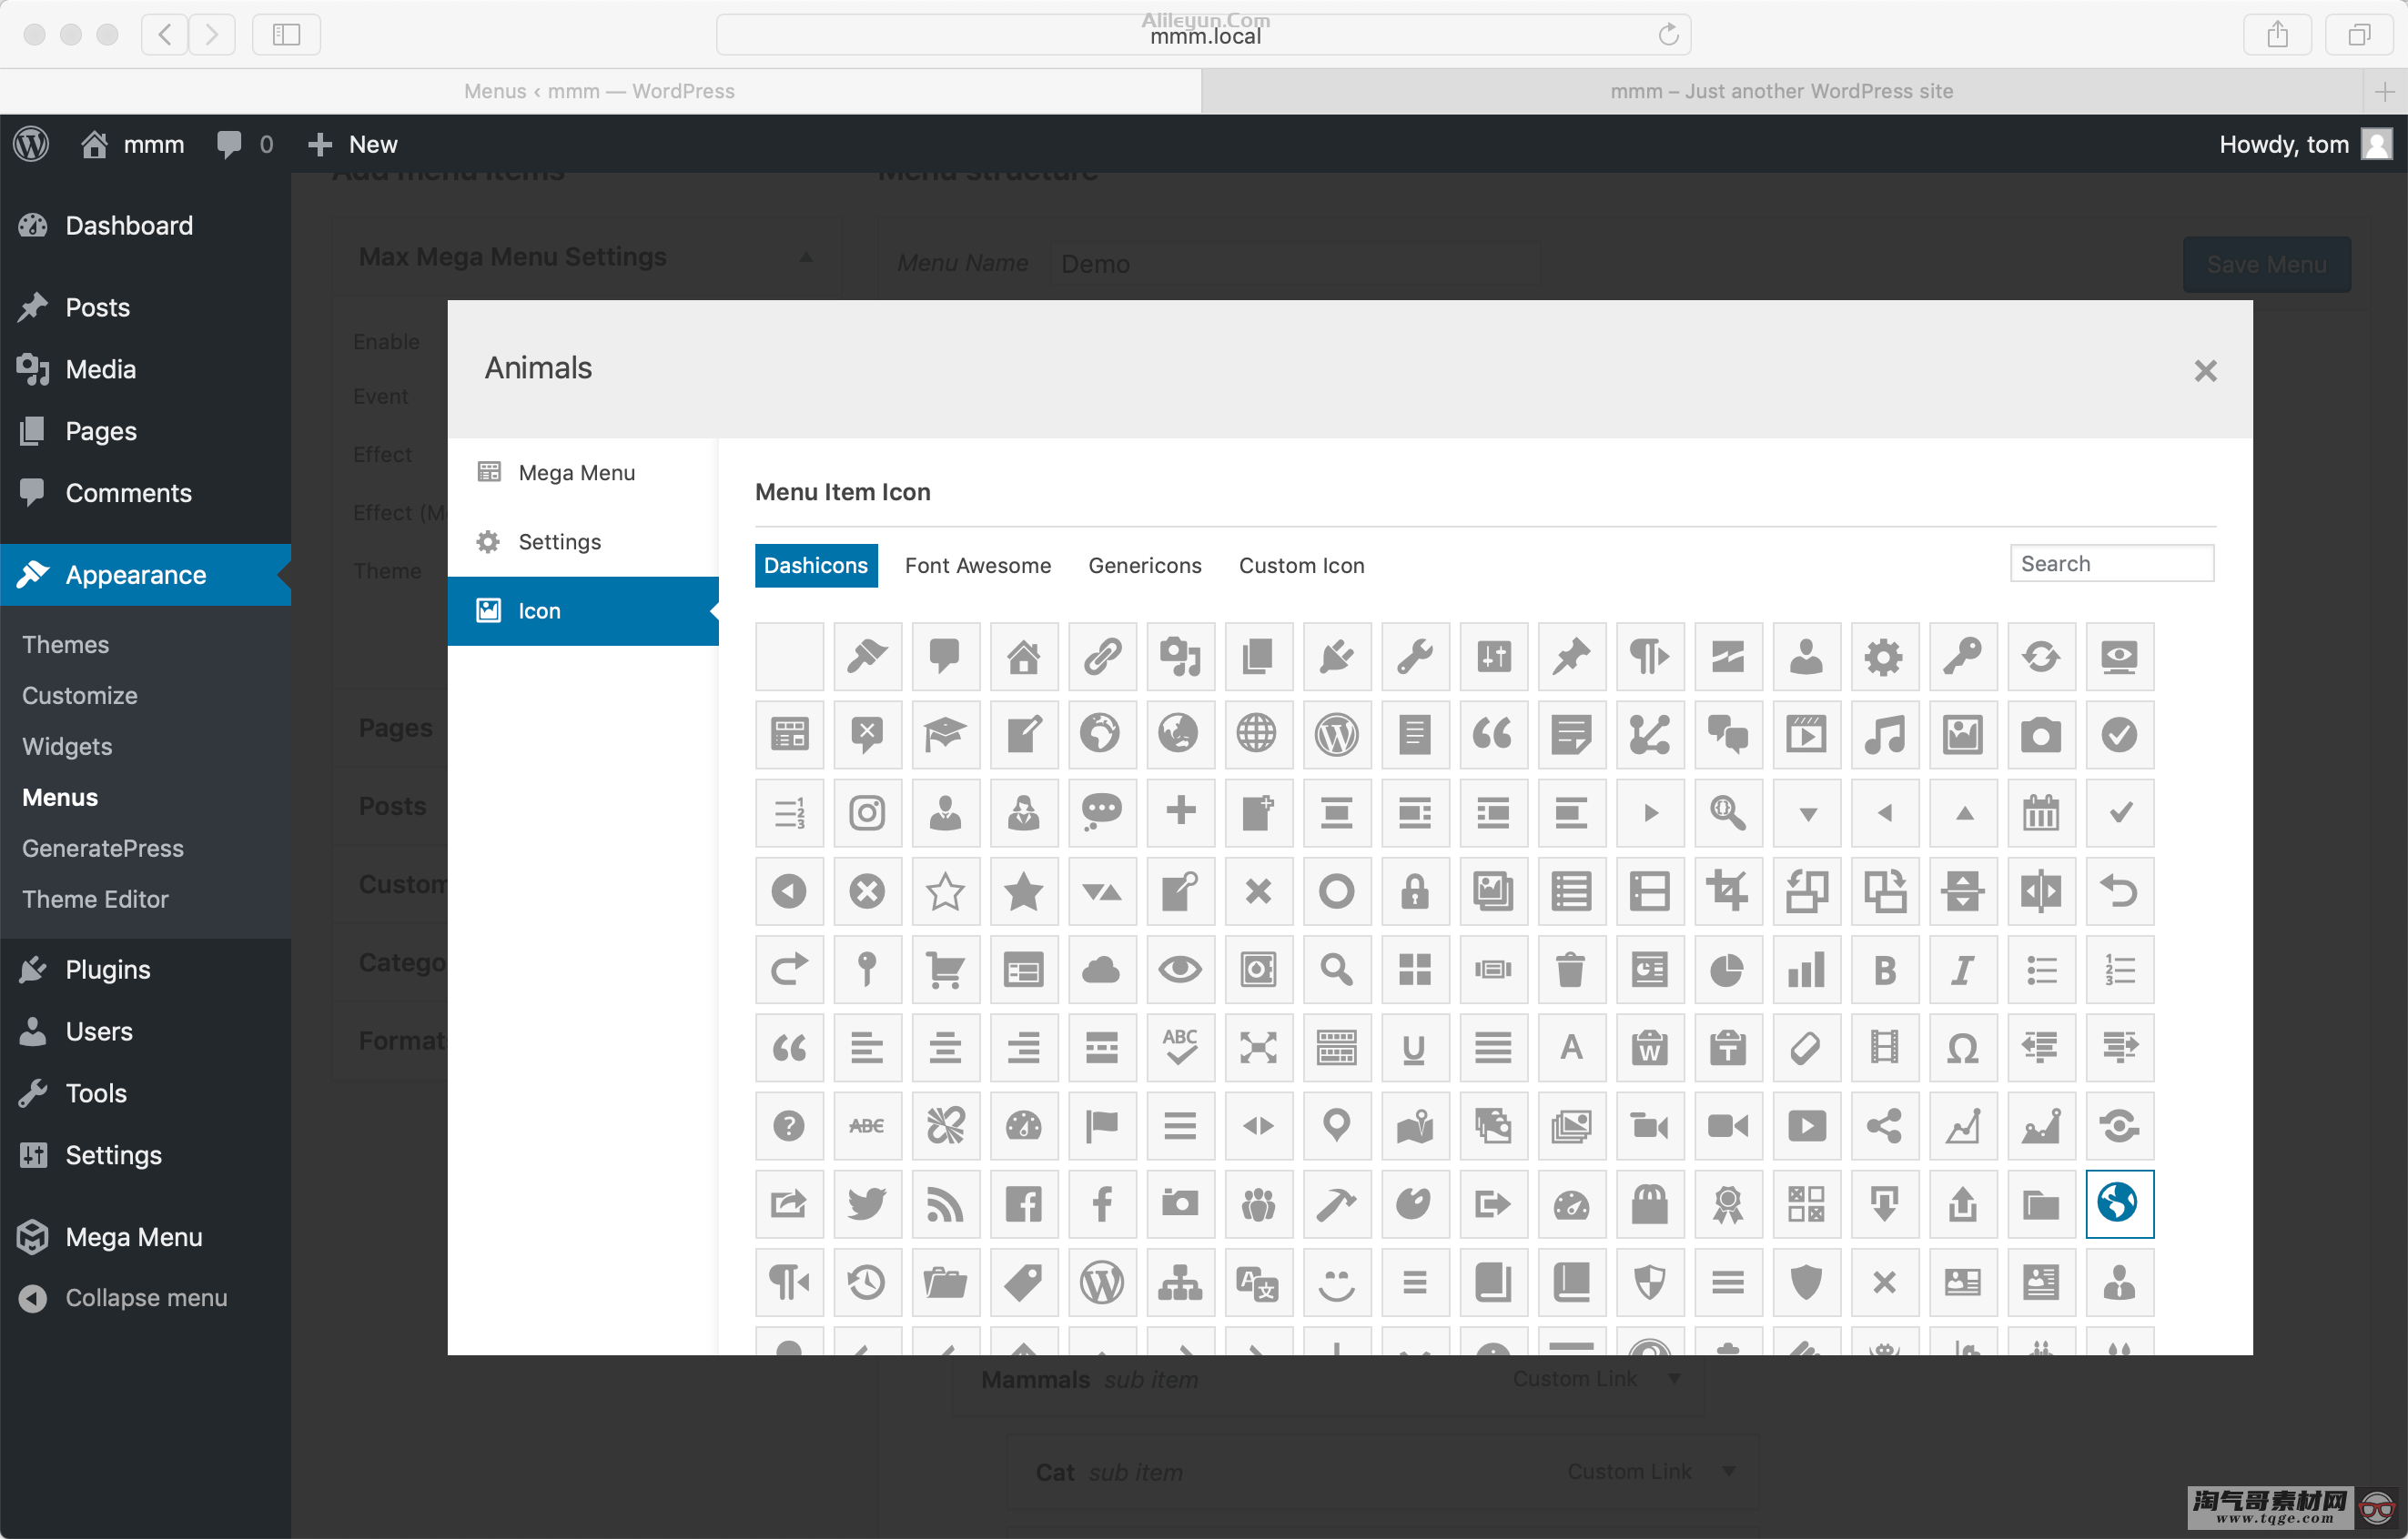Switch to Genericons tab
The width and height of the screenshot is (2408, 1539).
pyautogui.click(x=1144, y=563)
